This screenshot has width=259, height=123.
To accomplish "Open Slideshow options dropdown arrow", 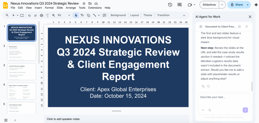I will click(222, 5).
